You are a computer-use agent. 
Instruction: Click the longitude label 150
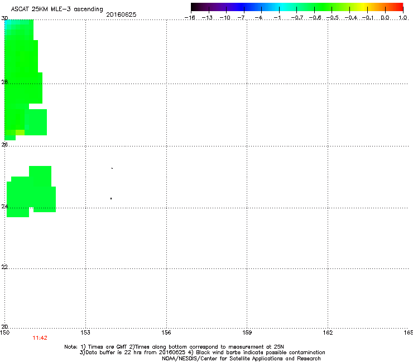click(5, 332)
